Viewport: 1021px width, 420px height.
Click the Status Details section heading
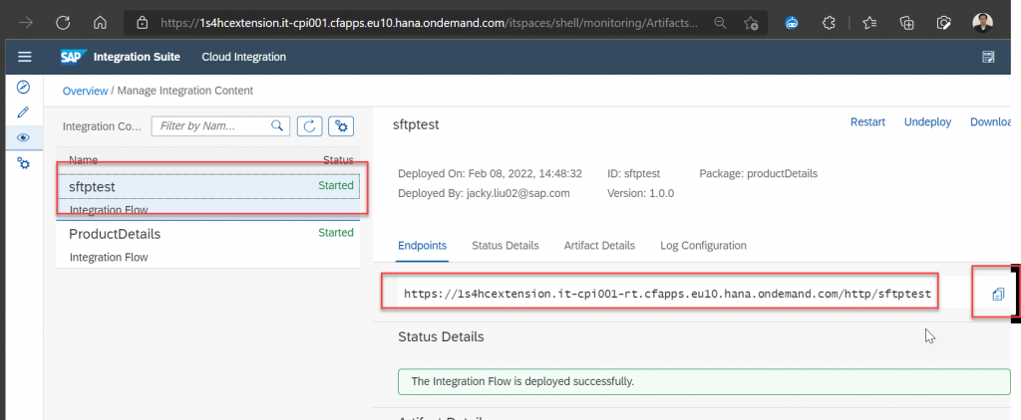(441, 337)
